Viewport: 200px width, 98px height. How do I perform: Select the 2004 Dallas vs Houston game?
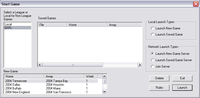click(51, 85)
